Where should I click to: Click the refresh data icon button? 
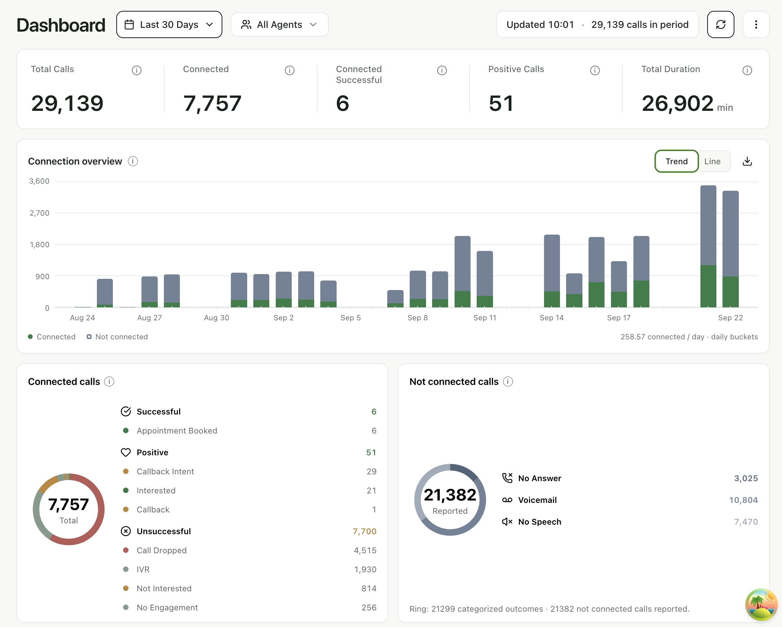[x=720, y=25]
